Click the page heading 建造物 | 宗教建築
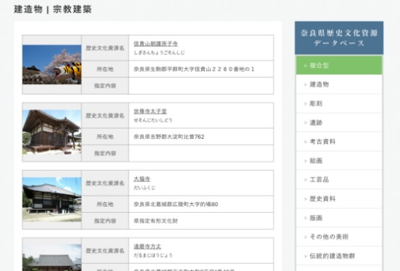 (x=53, y=9)
